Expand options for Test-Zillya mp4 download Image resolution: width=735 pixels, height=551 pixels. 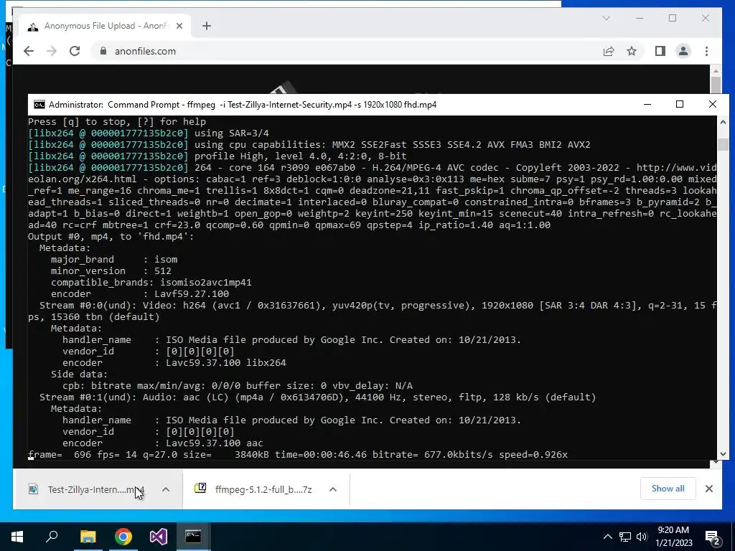point(166,489)
